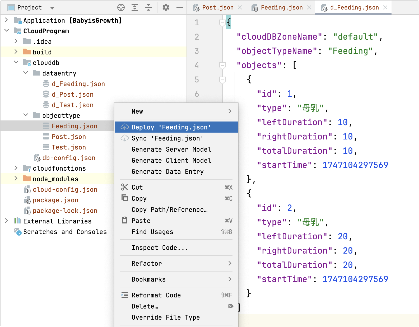Choose Find Usages menu item
This screenshot has height=327, width=419.
(176, 232)
